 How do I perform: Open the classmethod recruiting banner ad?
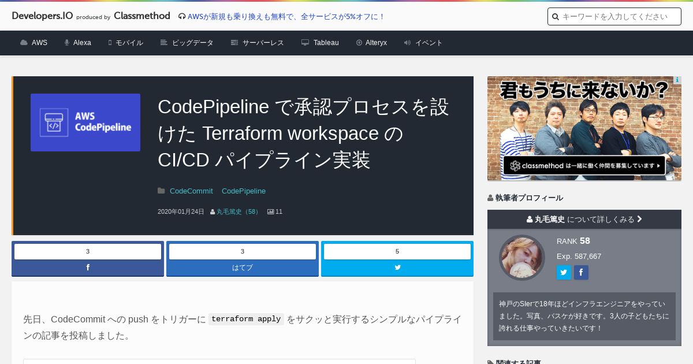tap(584, 128)
